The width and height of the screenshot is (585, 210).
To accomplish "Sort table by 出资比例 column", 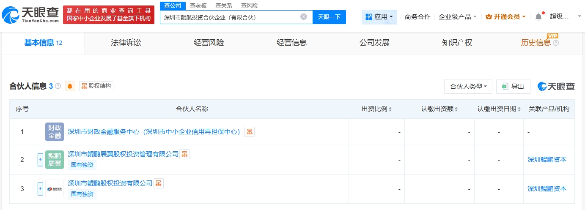I will coord(376,109).
